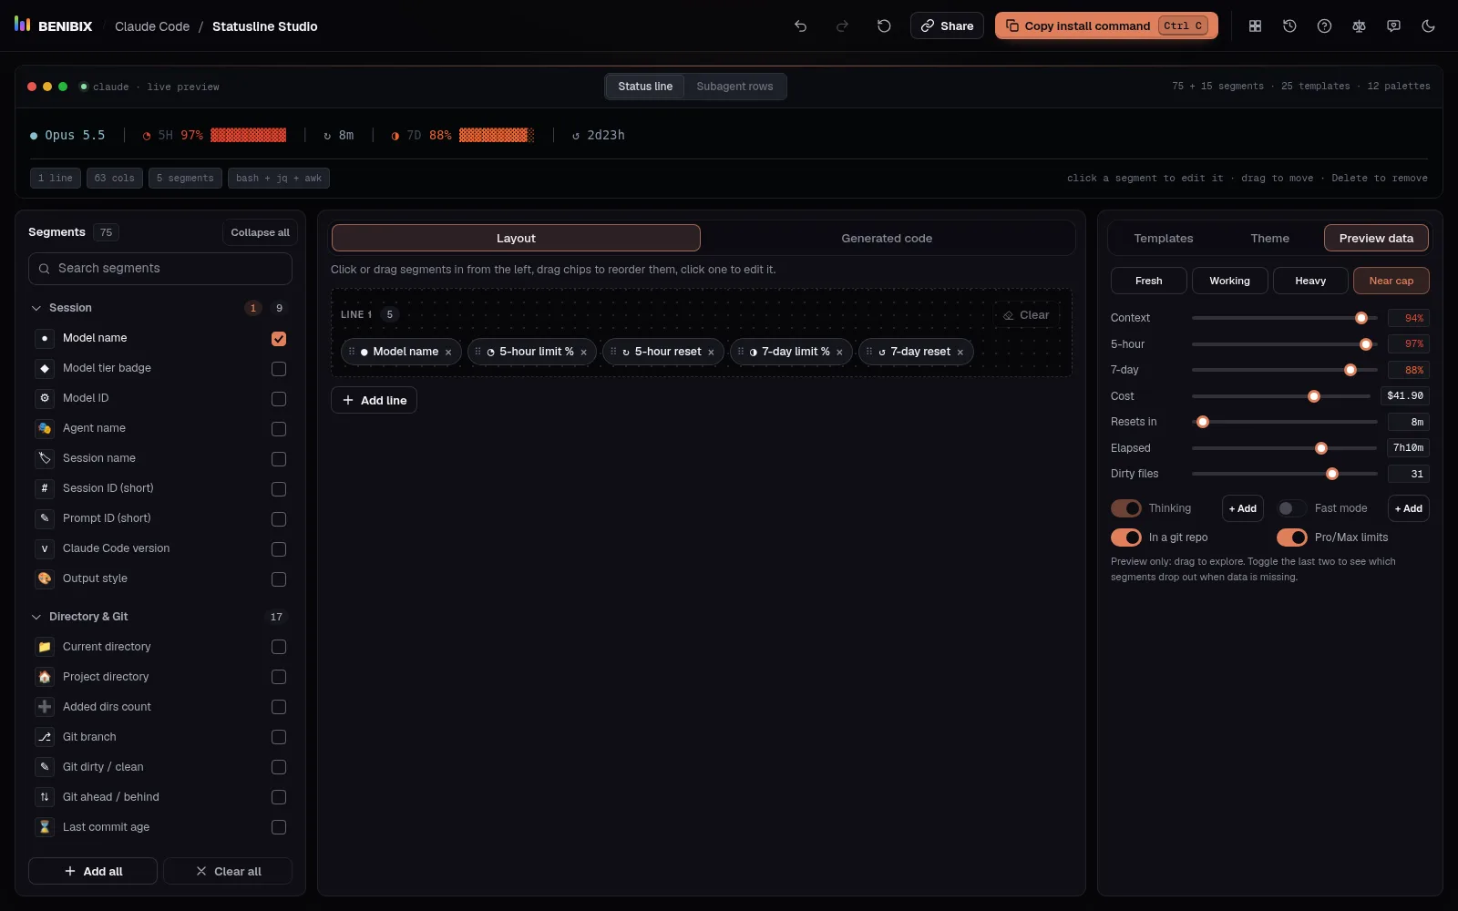
Task: Select the Fresh preset
Action: tap(1148, 281)
